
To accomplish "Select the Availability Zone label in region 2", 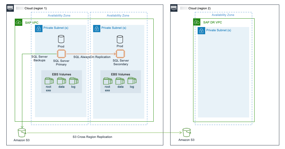I will point(223,15).
